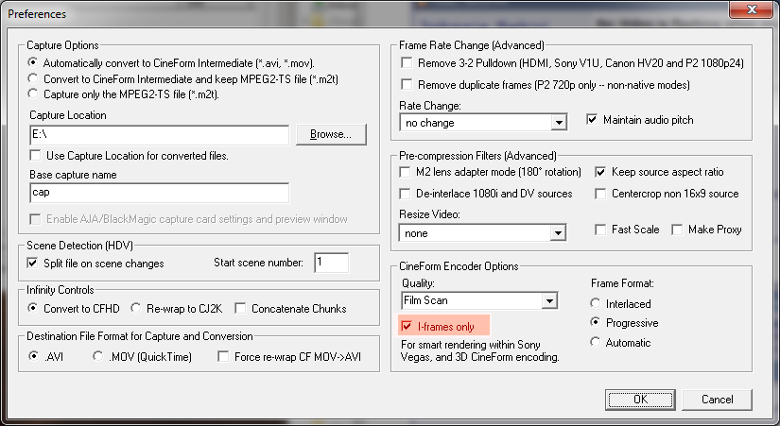
Task: Select the .MOV (QuickTime) file format
Action: click(99, 357)
